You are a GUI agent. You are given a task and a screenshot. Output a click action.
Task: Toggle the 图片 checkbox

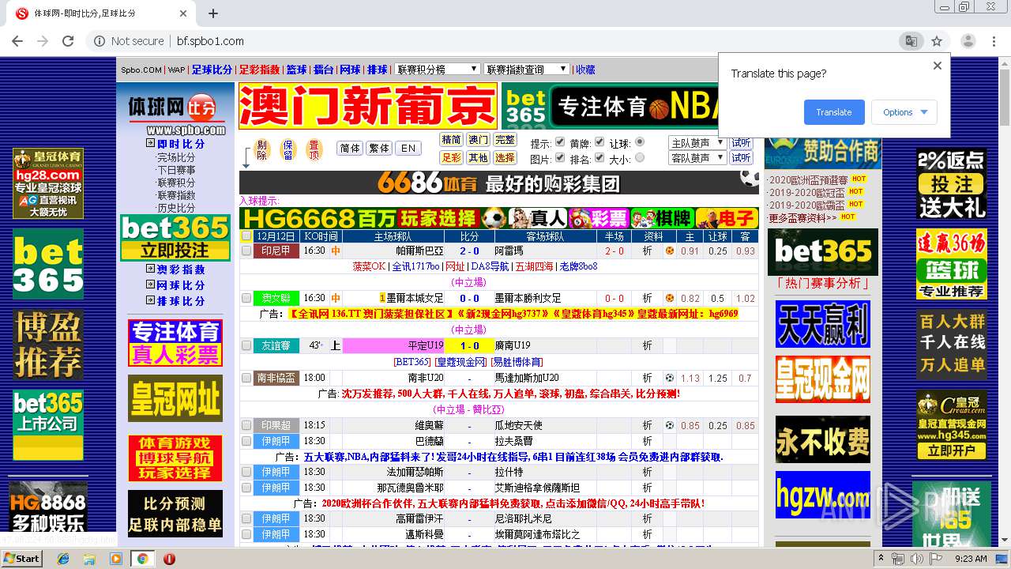(560, 157)
